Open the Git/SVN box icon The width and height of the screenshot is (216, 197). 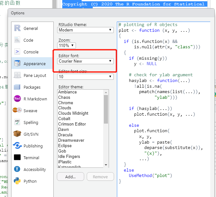point(17,134)
